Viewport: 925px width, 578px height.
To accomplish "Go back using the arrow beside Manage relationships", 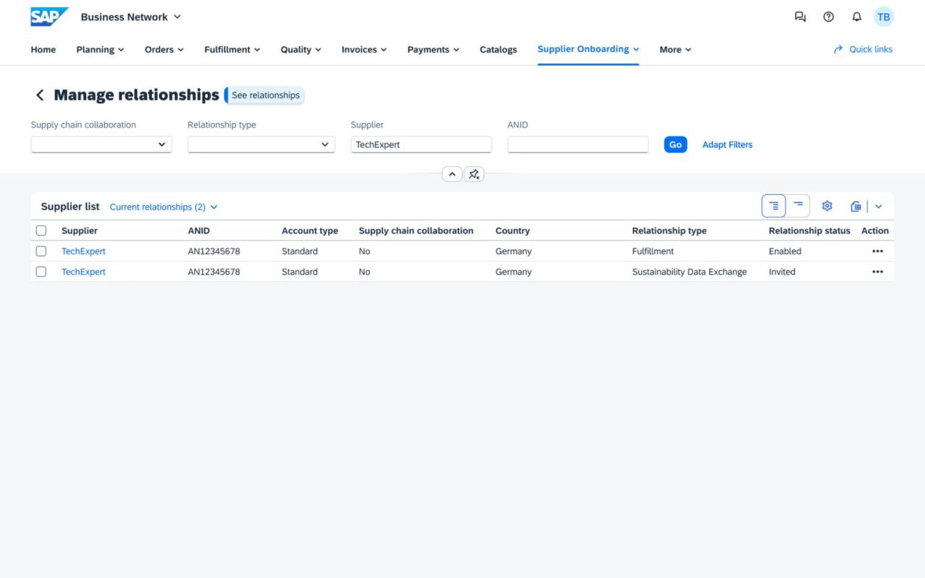I will click(40, 95).
